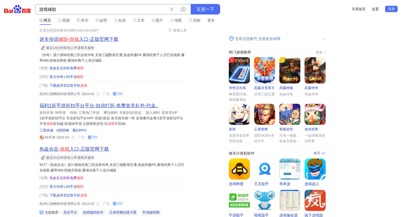Open the 文库 tab
404x217 pixels.
(x=139, y=20)
